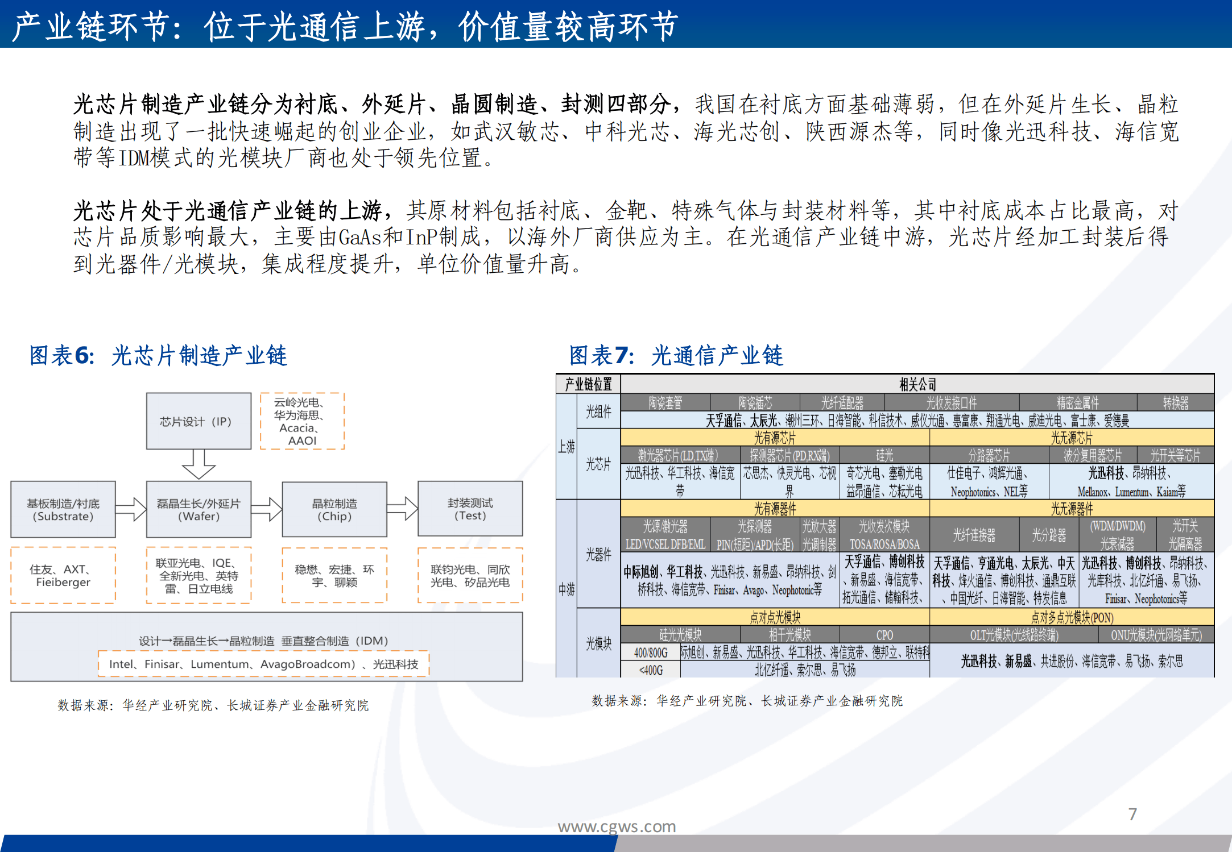
Task: Select the 芯片设计 (IP) flowchart box
Action: tap(198, 422)
